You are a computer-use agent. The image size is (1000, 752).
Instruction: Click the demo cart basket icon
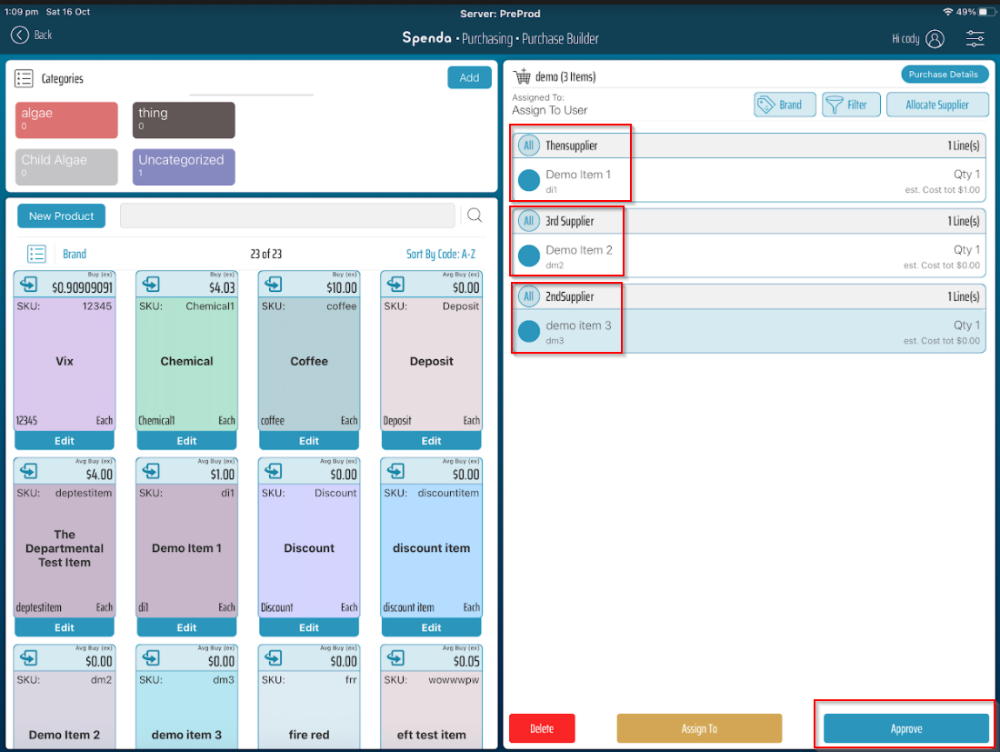coord(523,76)
